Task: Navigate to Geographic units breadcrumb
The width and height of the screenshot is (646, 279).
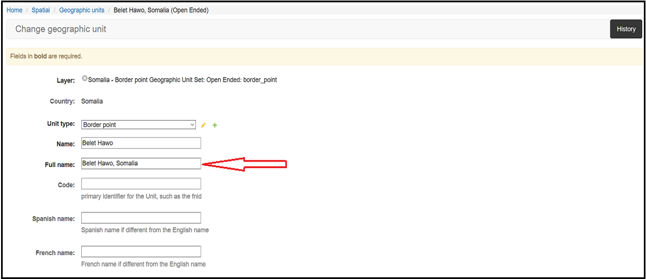Action: [x=82, y=10]
